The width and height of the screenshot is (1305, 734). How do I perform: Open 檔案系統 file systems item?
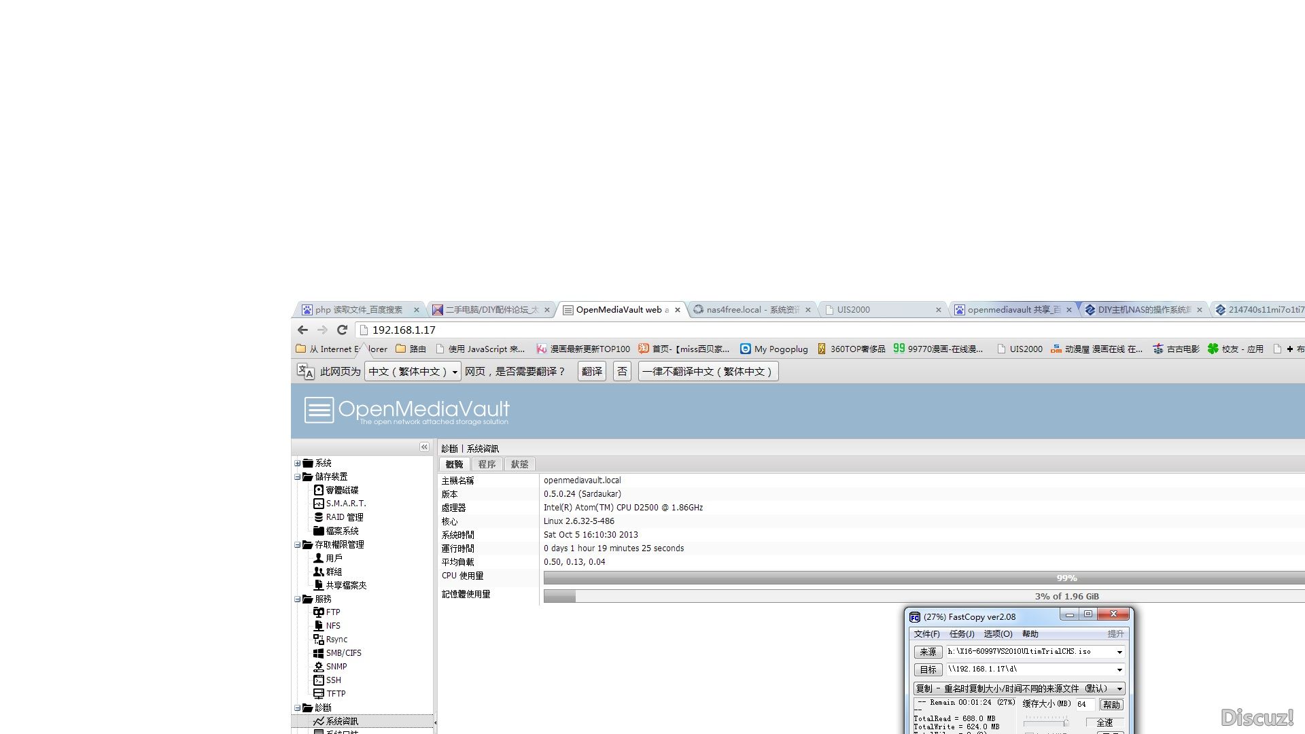[336, 531]
